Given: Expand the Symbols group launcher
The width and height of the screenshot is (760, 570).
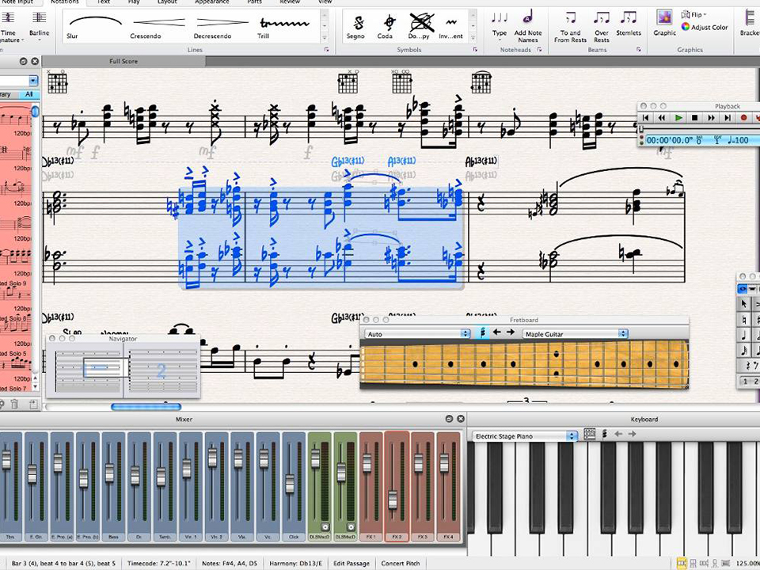Looking at the screenshot, I should click(x=476, y=49).
